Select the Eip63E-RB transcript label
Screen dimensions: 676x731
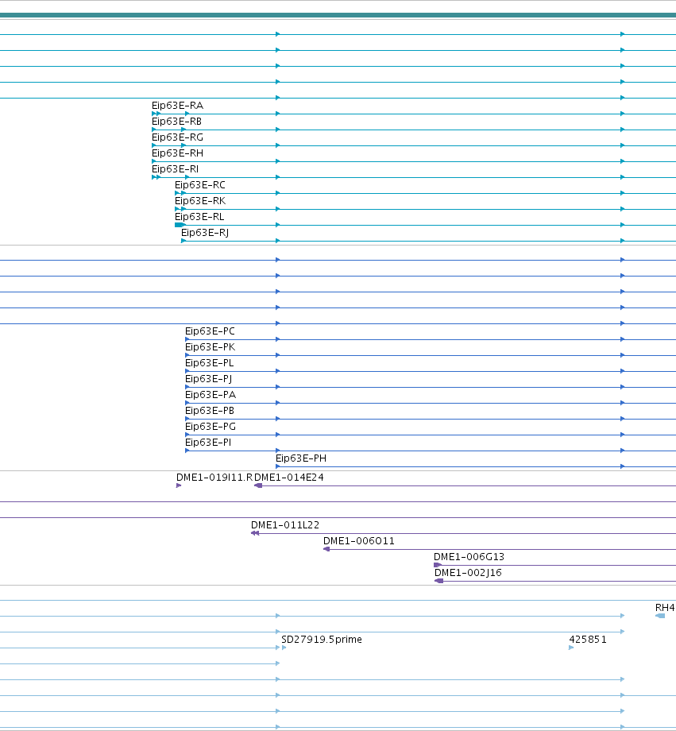(x=176, y=122)
